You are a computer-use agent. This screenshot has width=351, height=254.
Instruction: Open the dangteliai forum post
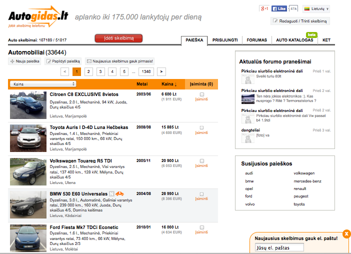click(x=250, y=130)
